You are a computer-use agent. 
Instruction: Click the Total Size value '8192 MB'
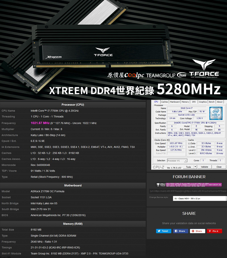point(36,230)
